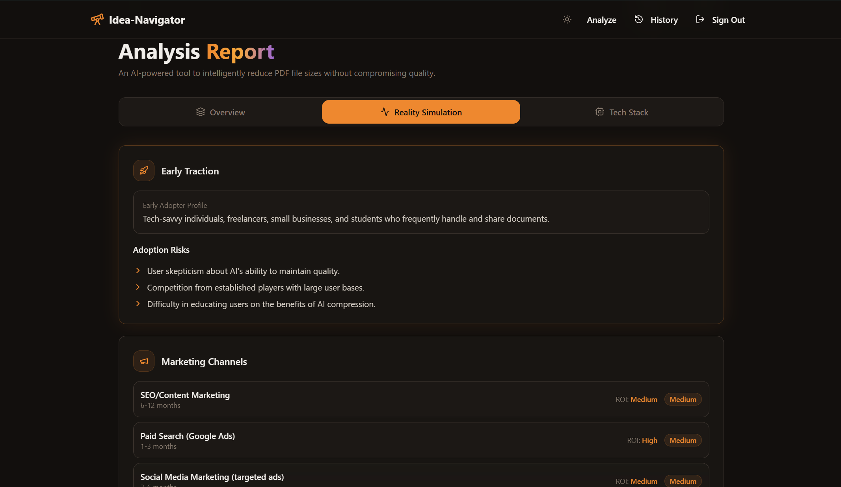Switch to the Overview tab

(221, 112)
